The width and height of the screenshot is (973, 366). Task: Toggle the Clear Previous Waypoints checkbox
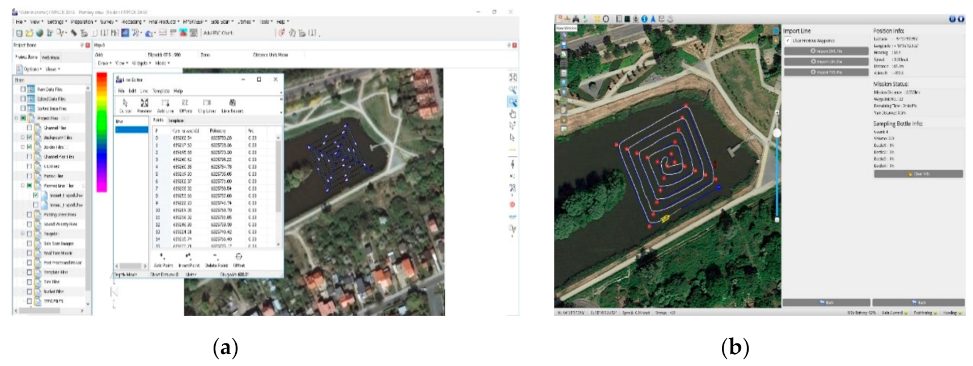click(x=788, y=41)
